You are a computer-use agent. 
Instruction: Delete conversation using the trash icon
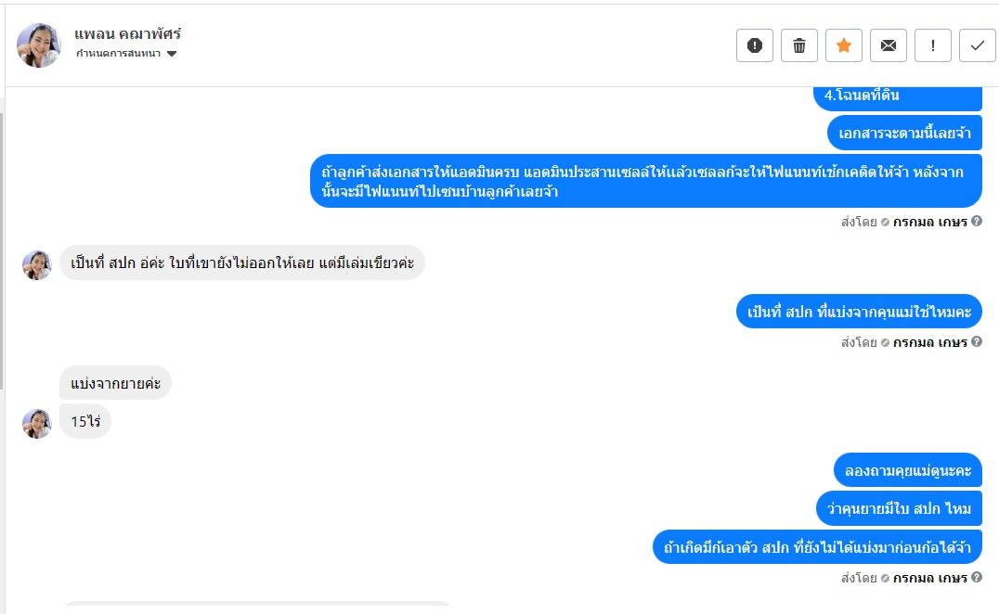tap(798, 45)
